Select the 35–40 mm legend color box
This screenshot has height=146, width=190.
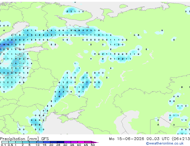pyautogui.click(x=74, y=142)
